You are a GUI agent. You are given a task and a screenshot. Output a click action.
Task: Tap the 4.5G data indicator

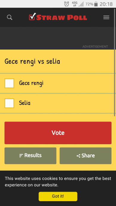[74, 4]
